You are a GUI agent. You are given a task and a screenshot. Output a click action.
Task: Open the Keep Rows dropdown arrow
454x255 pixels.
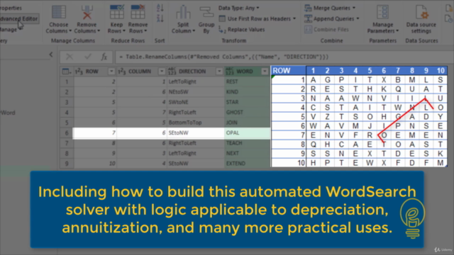(124, 31)
